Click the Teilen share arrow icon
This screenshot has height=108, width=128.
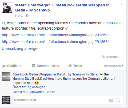click(70, 66)
